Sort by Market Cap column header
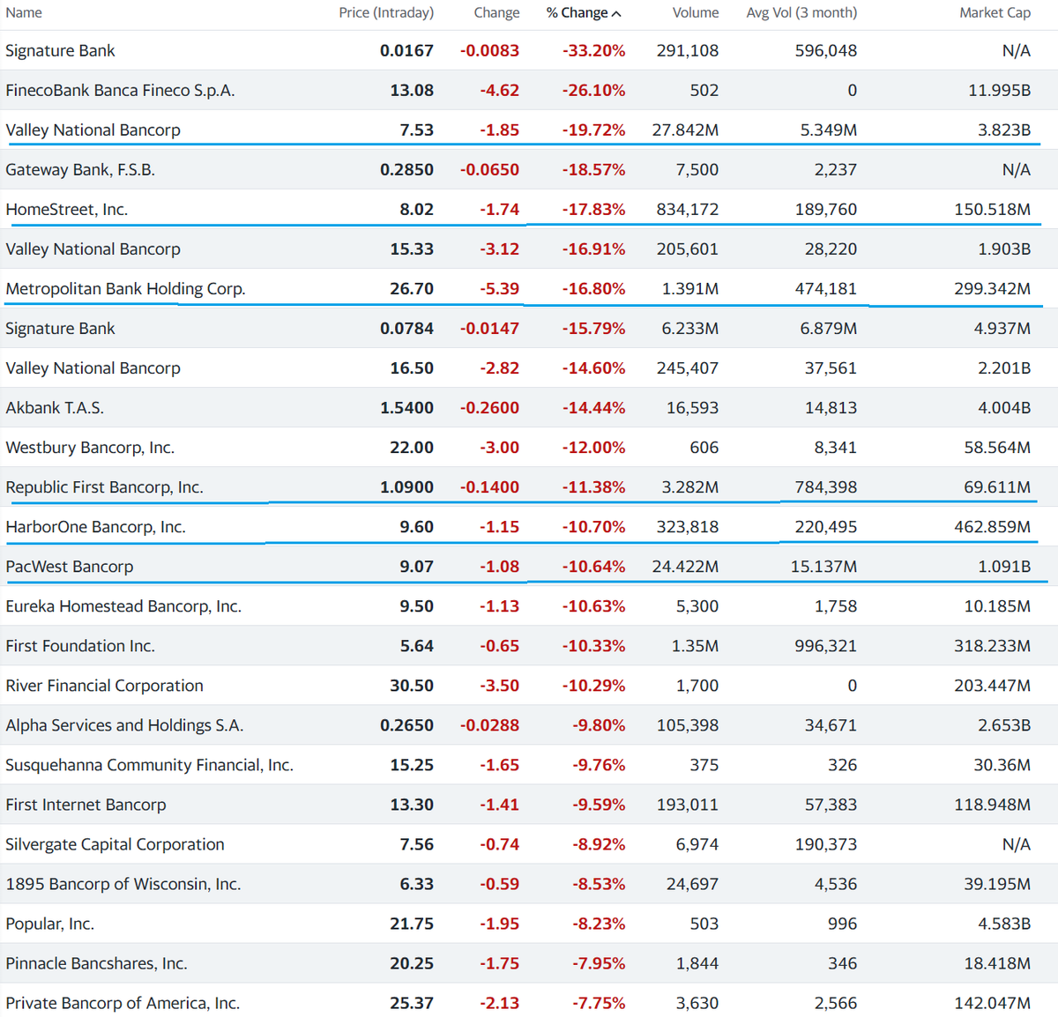 pyautogui.click(x=995, y=12)
